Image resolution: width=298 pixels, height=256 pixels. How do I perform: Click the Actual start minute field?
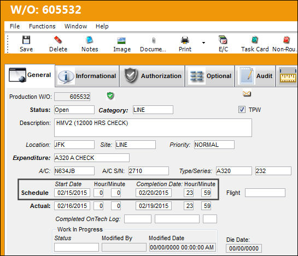[116, 206]
